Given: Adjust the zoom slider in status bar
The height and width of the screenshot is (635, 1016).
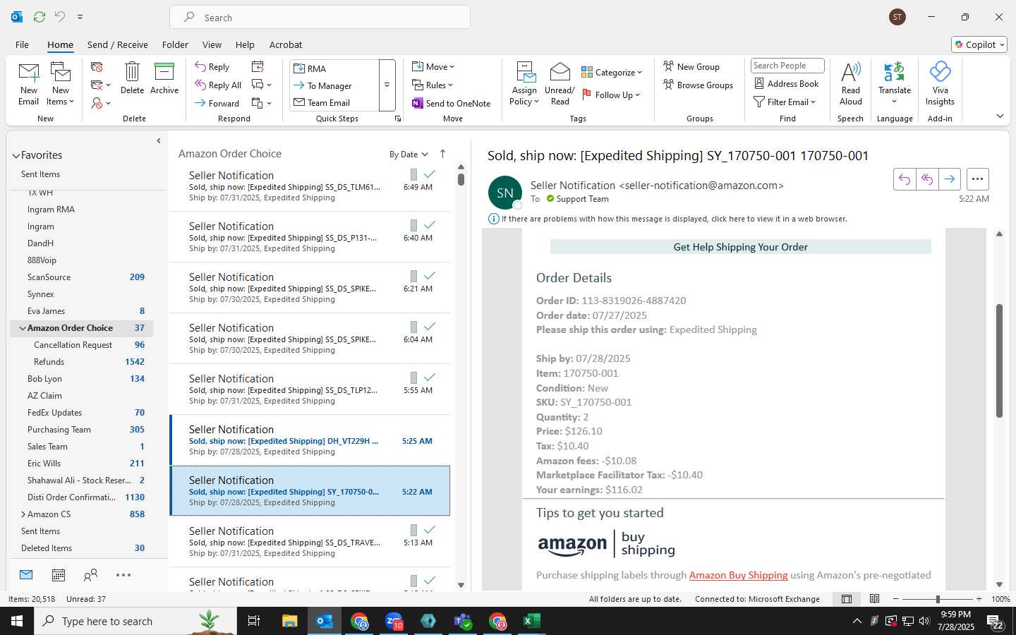Looking at the screenshot, I should pos(937,599).
